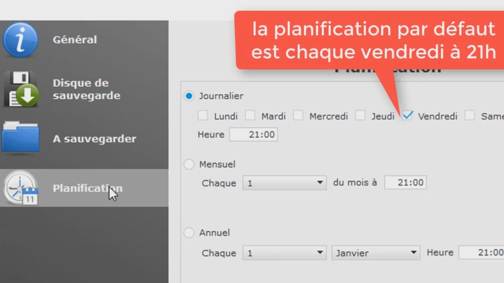Select the Planification section label
Screen dimensions: 504x283
(x=87, y=188)
